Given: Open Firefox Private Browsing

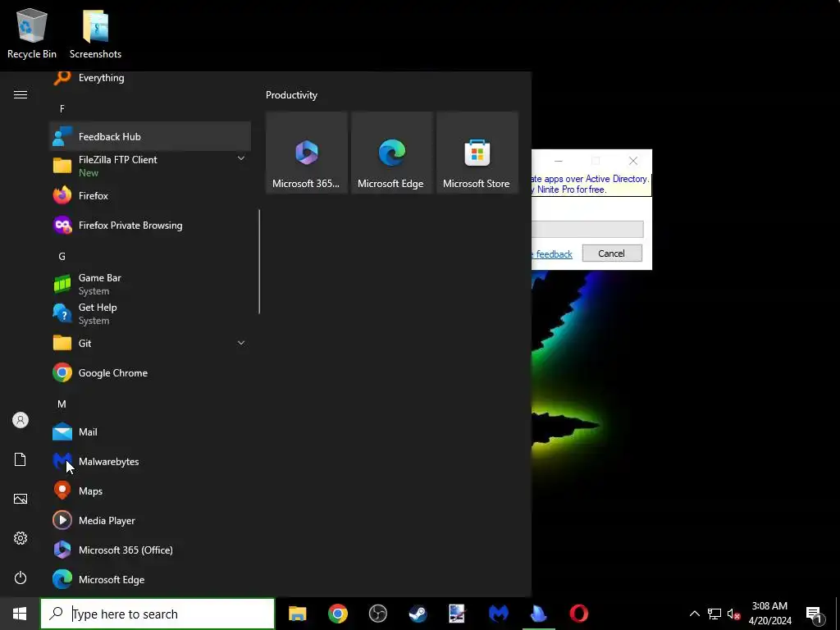Looking at the screenshot, I should tap(150, 225).
